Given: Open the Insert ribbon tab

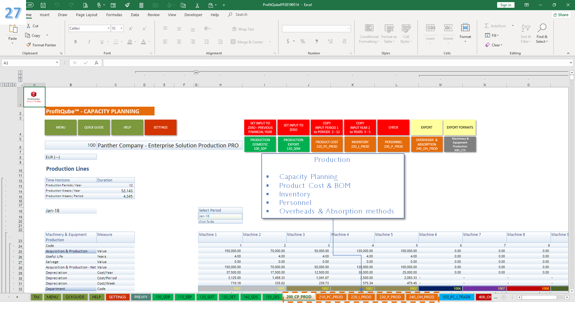Looking at the screenshot, I should [x=44, y=15].
